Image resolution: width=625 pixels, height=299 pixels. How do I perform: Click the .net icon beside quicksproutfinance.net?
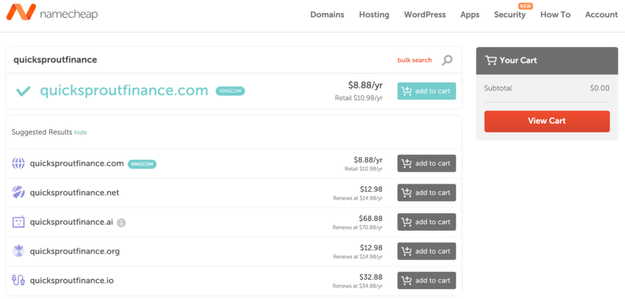pos(18,193)
